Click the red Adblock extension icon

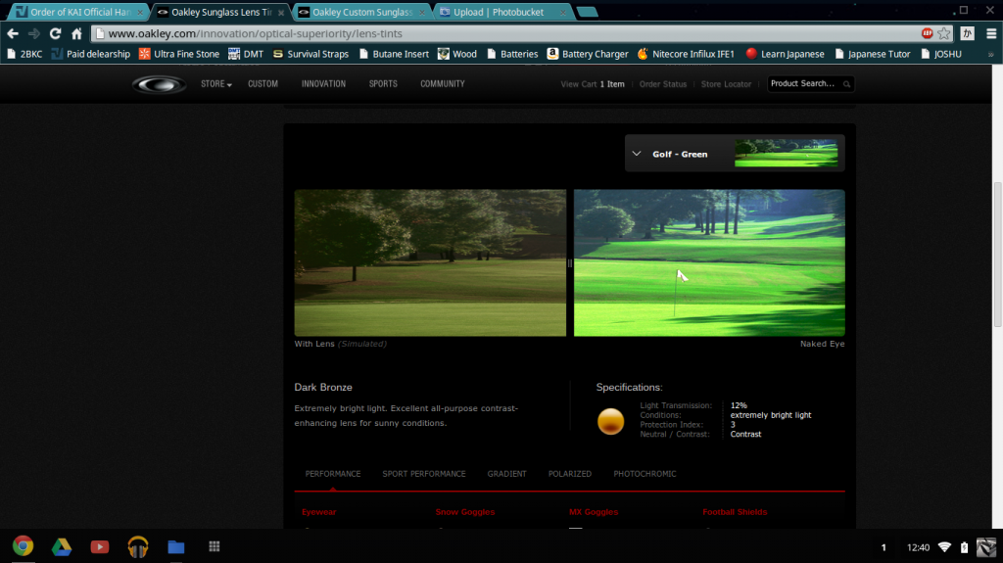coord(927,33)
